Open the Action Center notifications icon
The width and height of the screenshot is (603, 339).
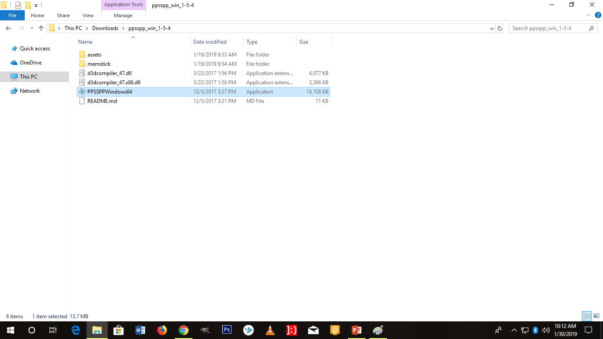[588, 330]
